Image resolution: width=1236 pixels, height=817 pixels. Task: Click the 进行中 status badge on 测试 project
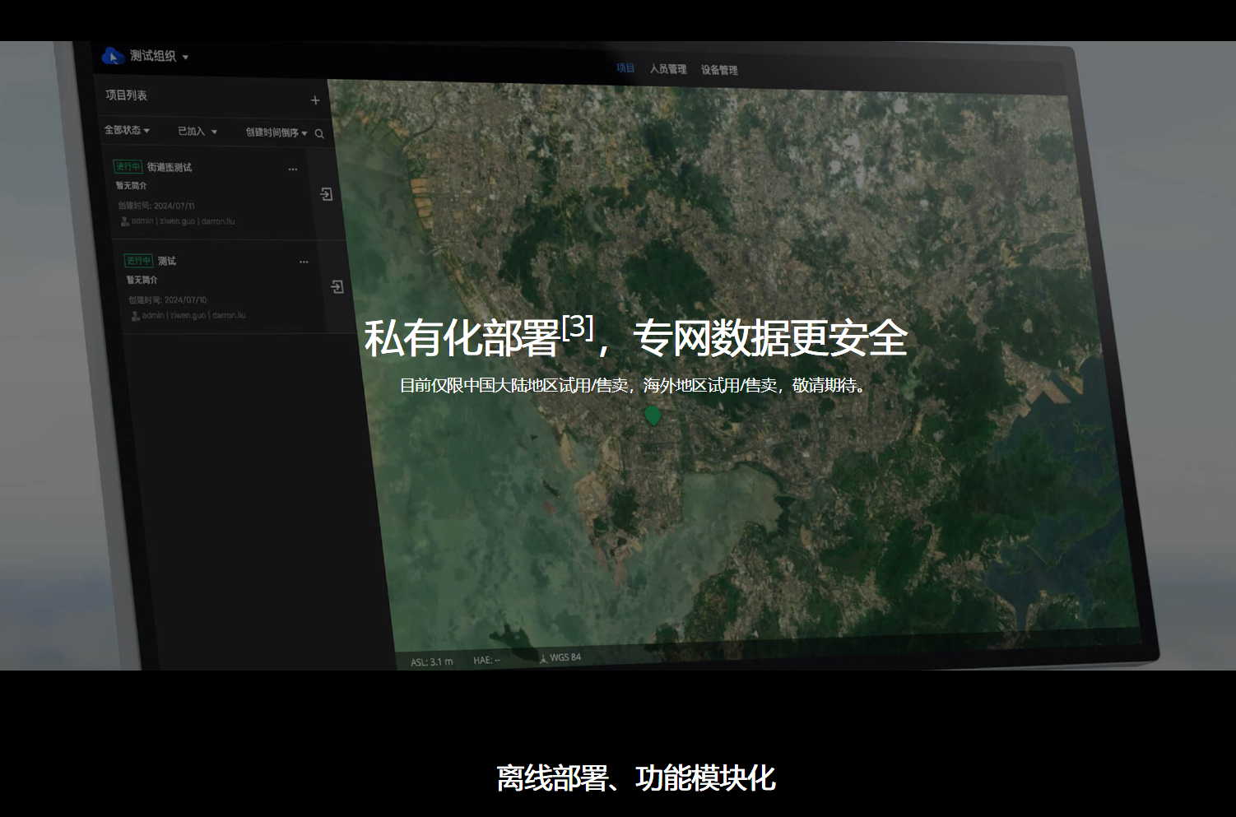point(138,260)
